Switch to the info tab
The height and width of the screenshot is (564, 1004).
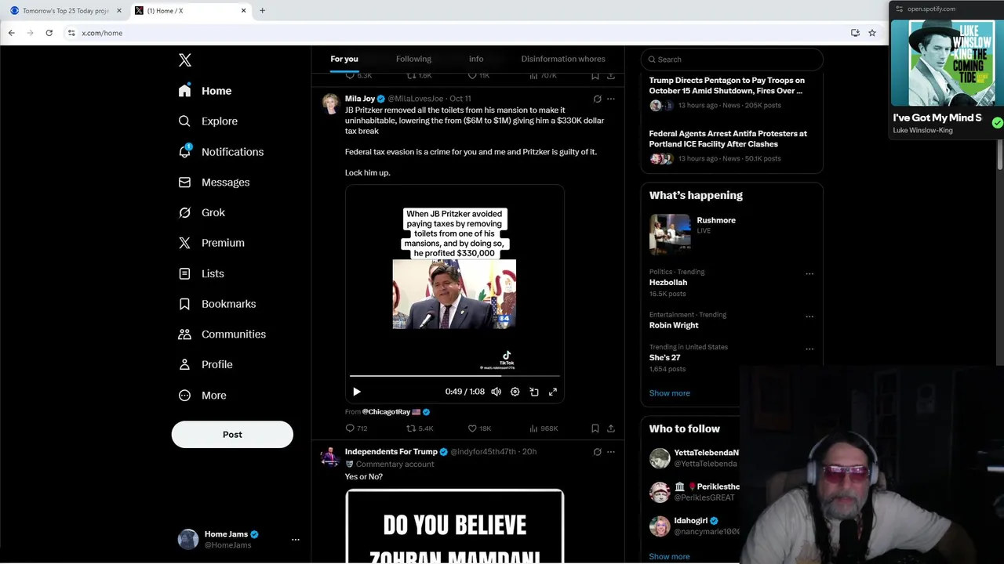pos(476,59)
